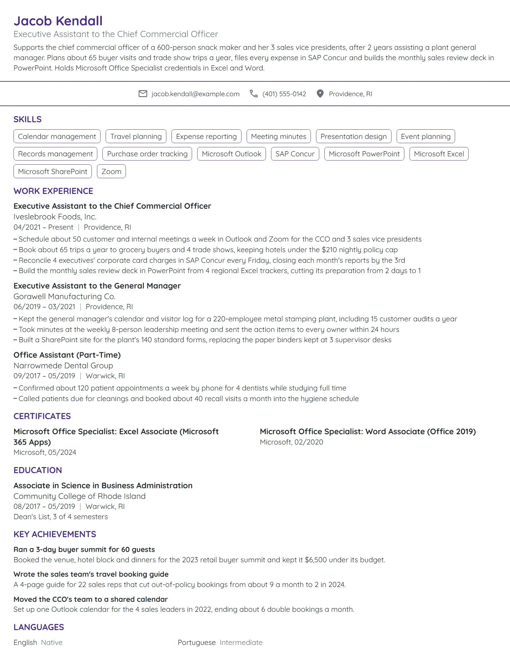
Task: Click the bullet about reconciling SAP Concur charges
Action: click(x=209, y=261)
